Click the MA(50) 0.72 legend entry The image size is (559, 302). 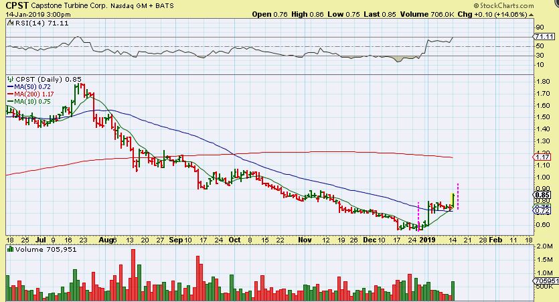tap(29, 86)
